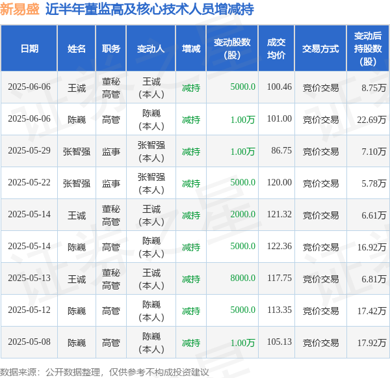
Task: Click holdings value 7.10万
Action: coord(374,152)
